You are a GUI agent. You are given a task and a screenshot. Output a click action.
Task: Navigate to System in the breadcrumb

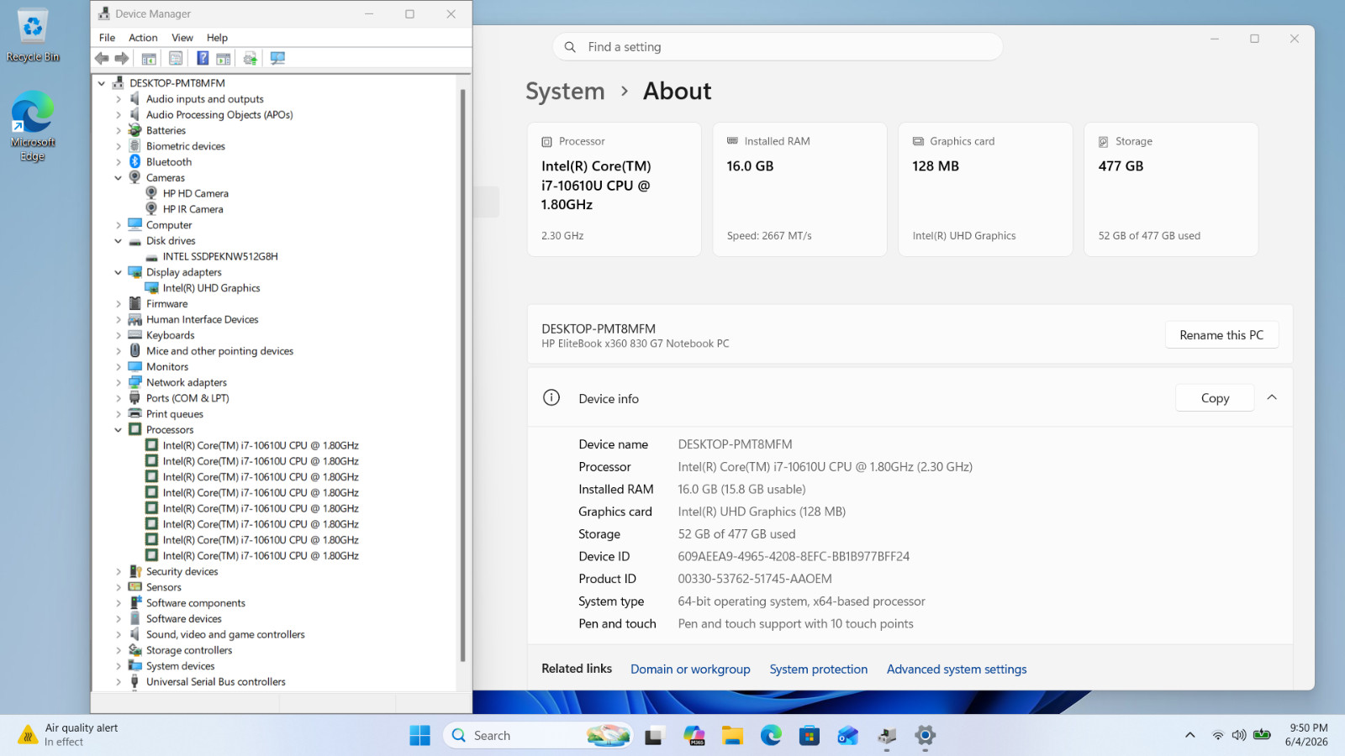[565, 91]
